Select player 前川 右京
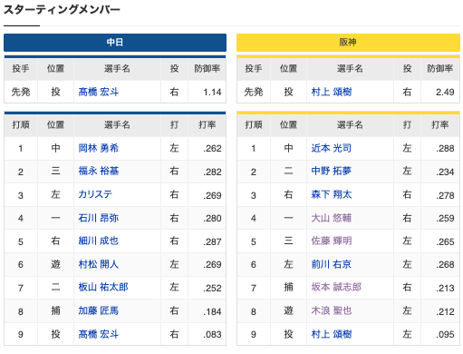463x354 pixels. pos(332,264)
